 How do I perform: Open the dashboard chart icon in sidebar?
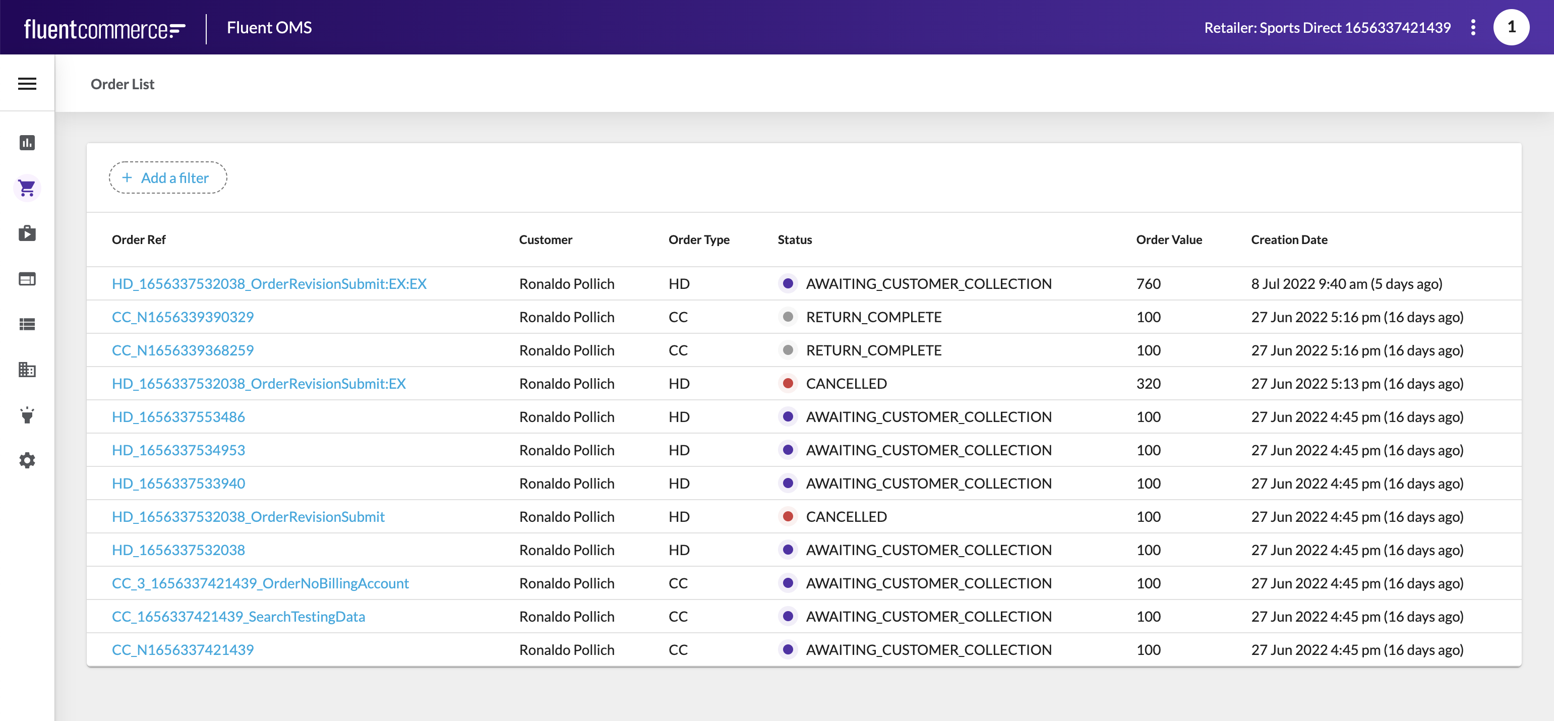pyautogui.click(x=27, y=143)
